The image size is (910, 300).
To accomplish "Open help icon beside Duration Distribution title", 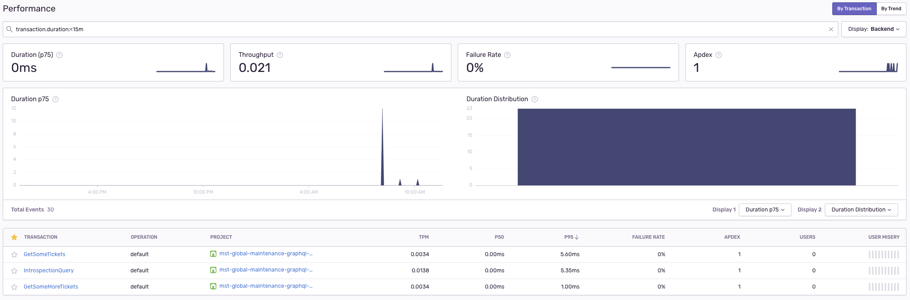I will [x=535, y=99].
